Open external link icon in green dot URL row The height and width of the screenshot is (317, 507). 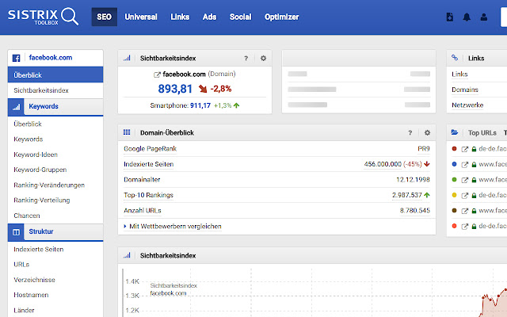[x=465, y=180]
